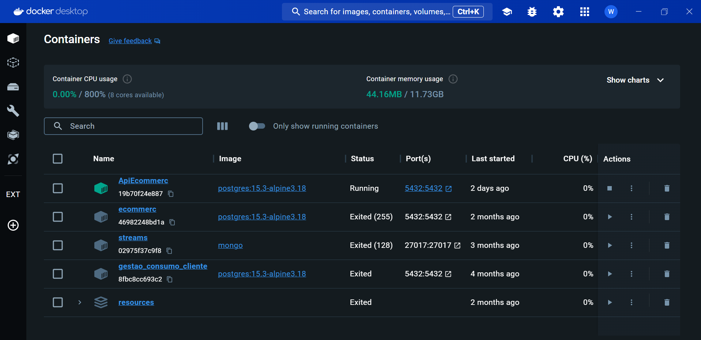Start the streams container
Screen dimensions: 701x340
[610, 245]
